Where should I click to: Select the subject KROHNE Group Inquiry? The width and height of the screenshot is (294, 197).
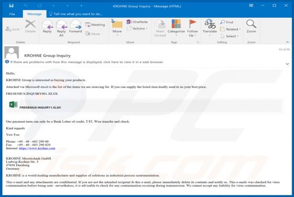[x=47, y=56]
